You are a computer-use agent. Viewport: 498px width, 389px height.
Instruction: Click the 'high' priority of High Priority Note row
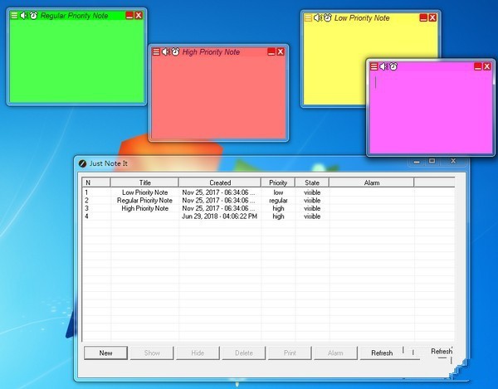tap(278, 208)
